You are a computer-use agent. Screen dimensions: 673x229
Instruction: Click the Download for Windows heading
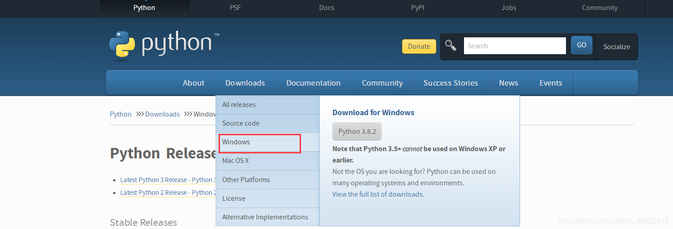coord(373,112)
